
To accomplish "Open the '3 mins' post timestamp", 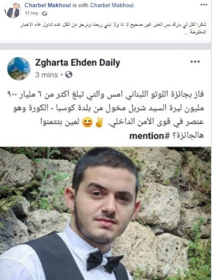I will coord(47,75).
